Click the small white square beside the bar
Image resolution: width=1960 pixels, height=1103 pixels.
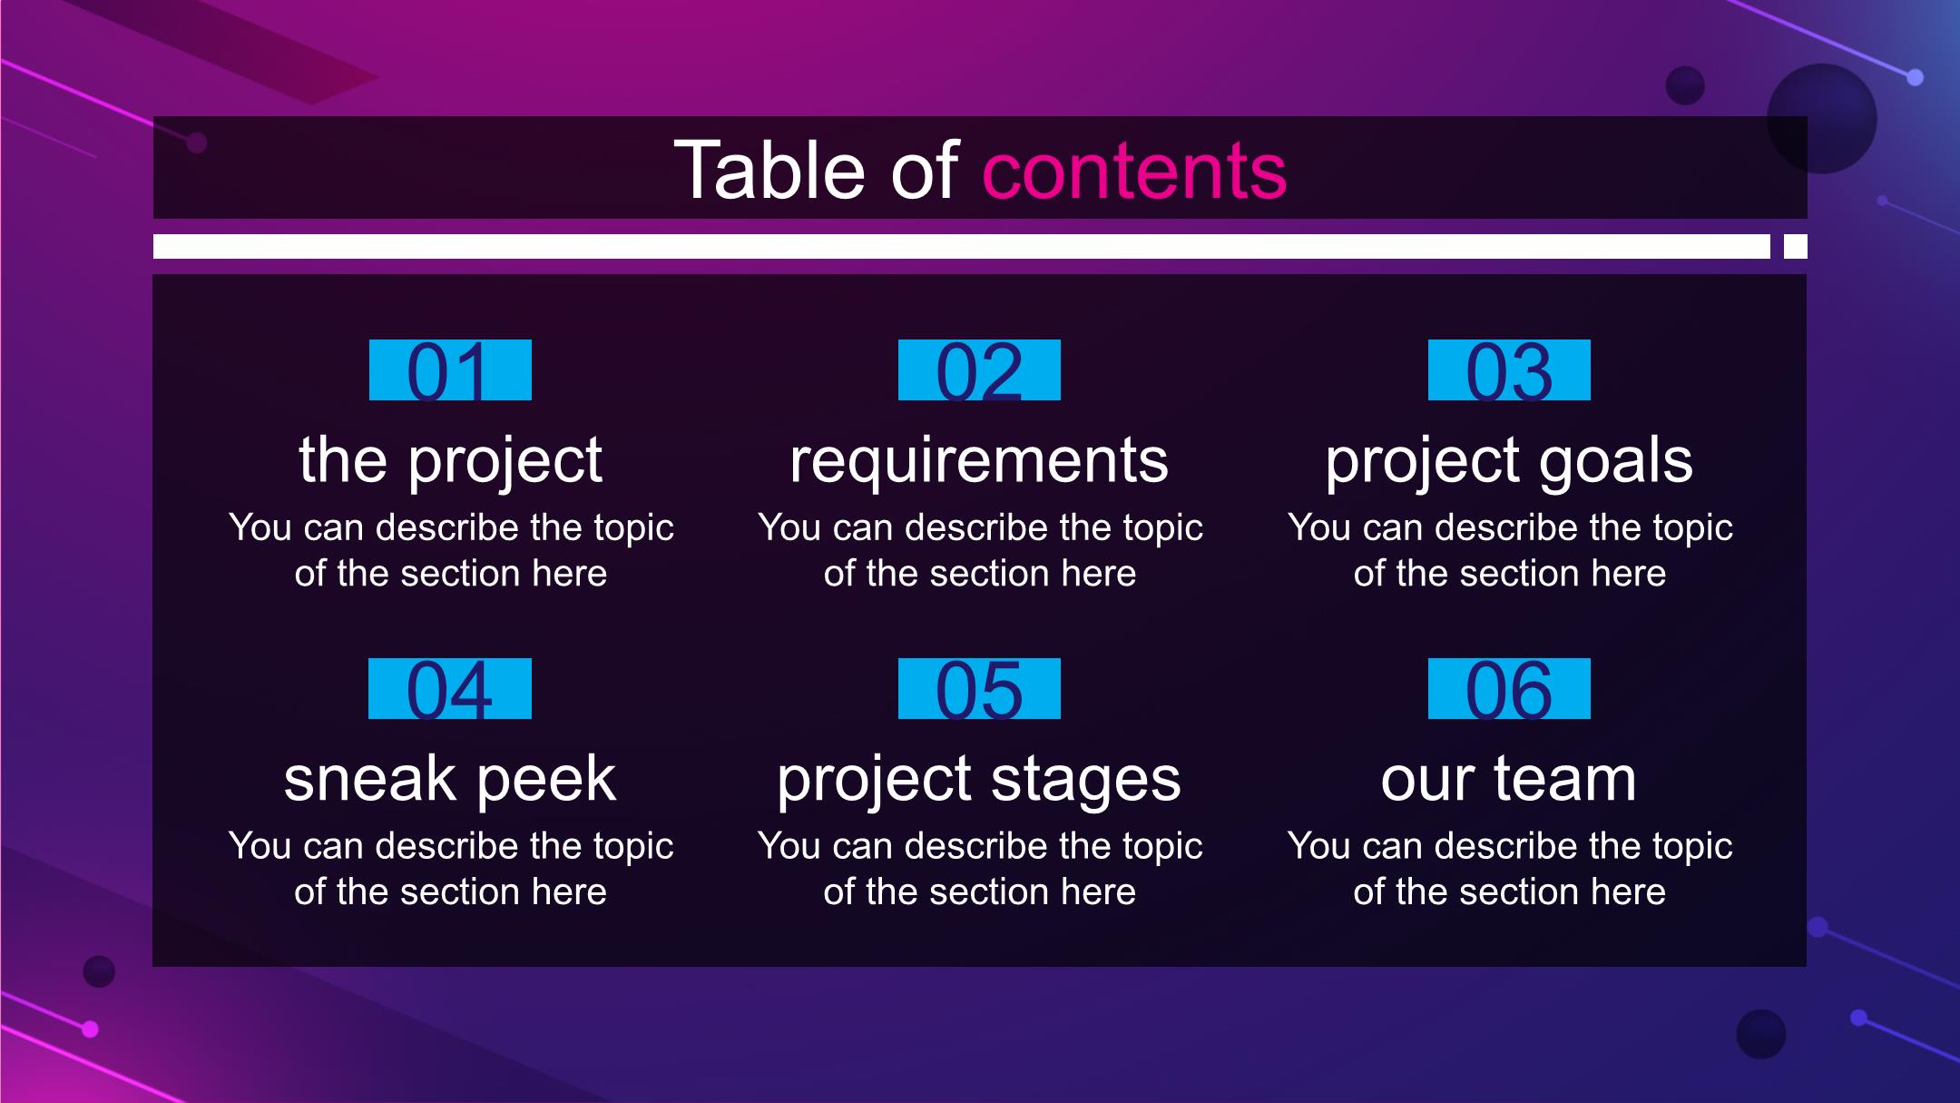1796,246
